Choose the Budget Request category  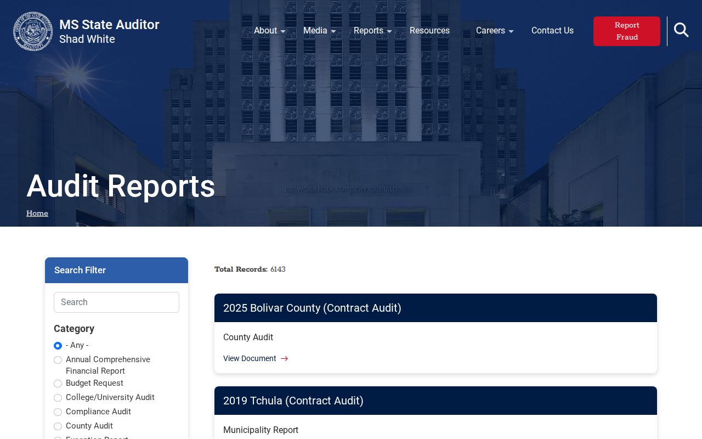(58, 384)
